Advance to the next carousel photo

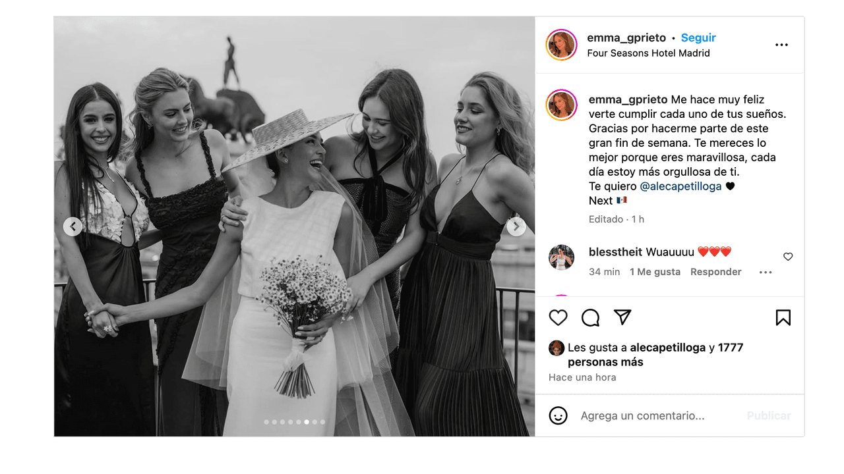pyautogui.click(x=516, y=226)
